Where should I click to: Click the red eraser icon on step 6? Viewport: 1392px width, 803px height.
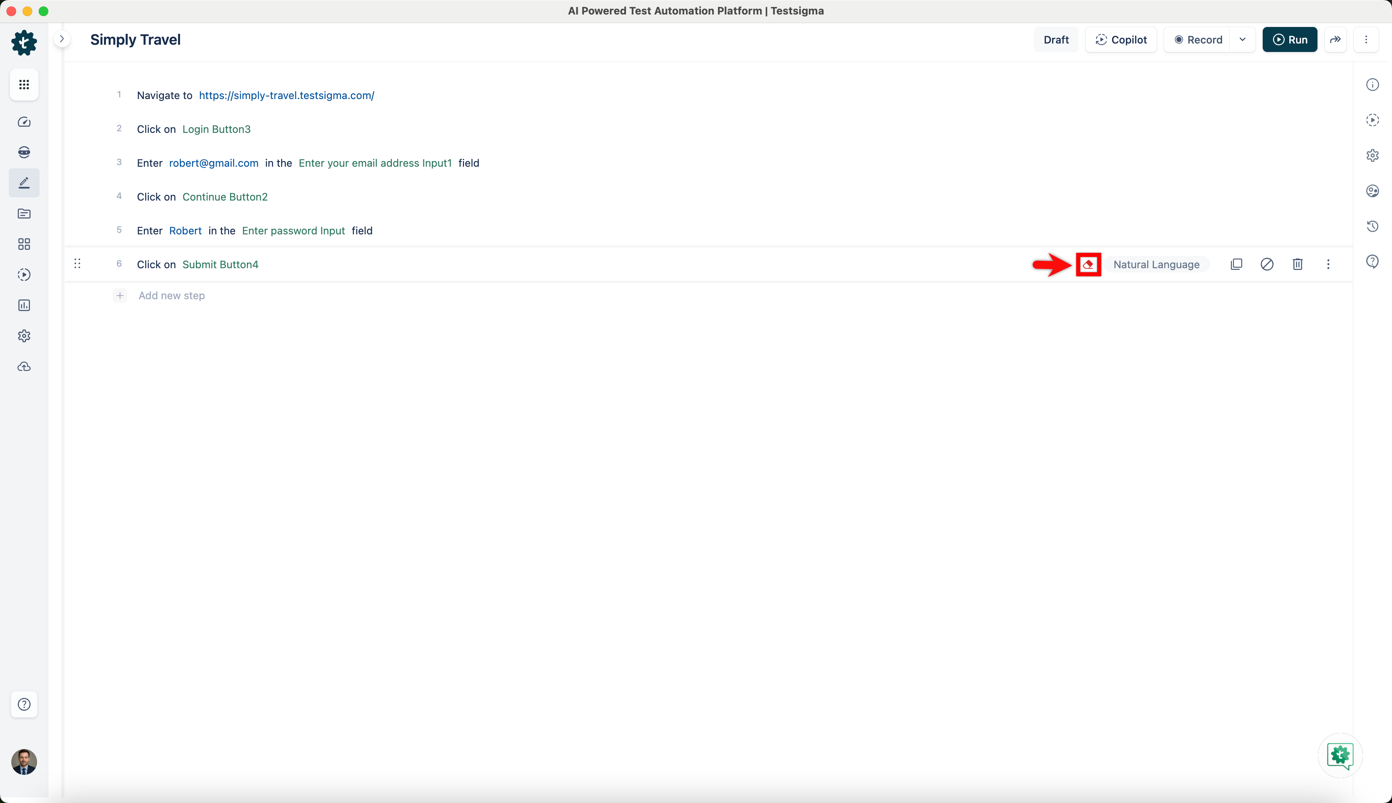[x=1087, y=265]
